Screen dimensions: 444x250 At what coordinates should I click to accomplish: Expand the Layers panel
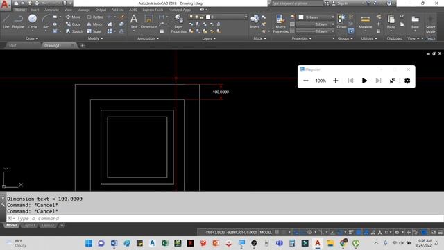(209, 38)
